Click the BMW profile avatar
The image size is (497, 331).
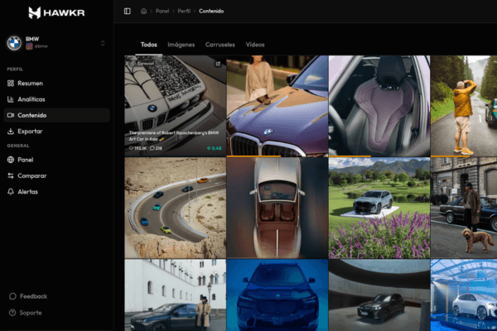click(x=14, y=43)
